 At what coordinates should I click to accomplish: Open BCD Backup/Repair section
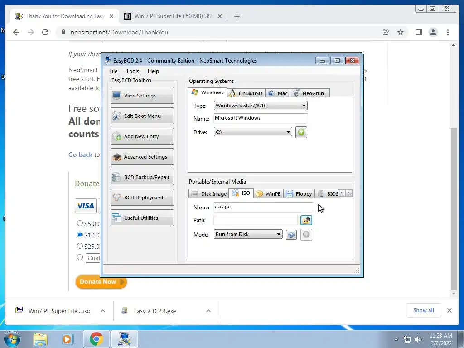(142, 177)
